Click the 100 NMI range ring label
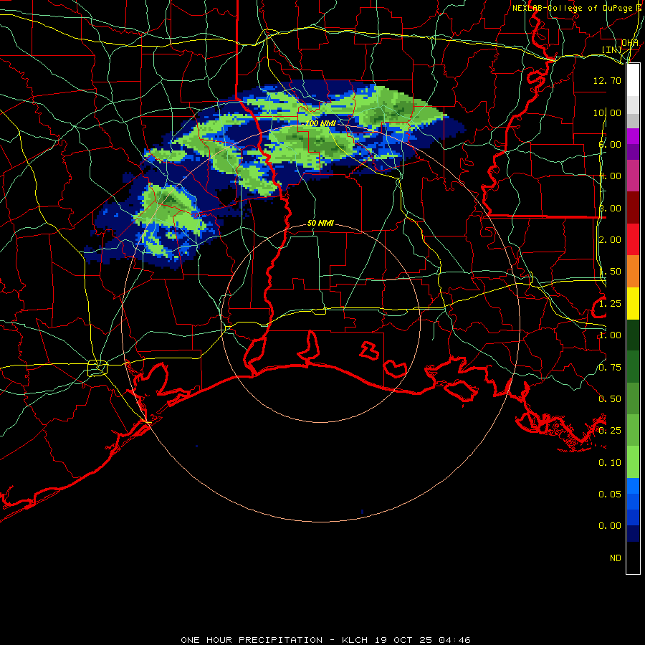Screen dimensions: 645x645 320,123
